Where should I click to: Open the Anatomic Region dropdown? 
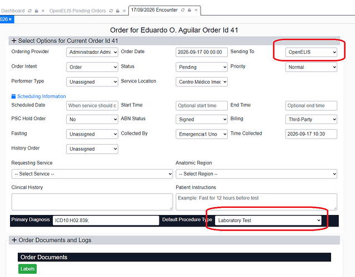click(x=256, y=174)
